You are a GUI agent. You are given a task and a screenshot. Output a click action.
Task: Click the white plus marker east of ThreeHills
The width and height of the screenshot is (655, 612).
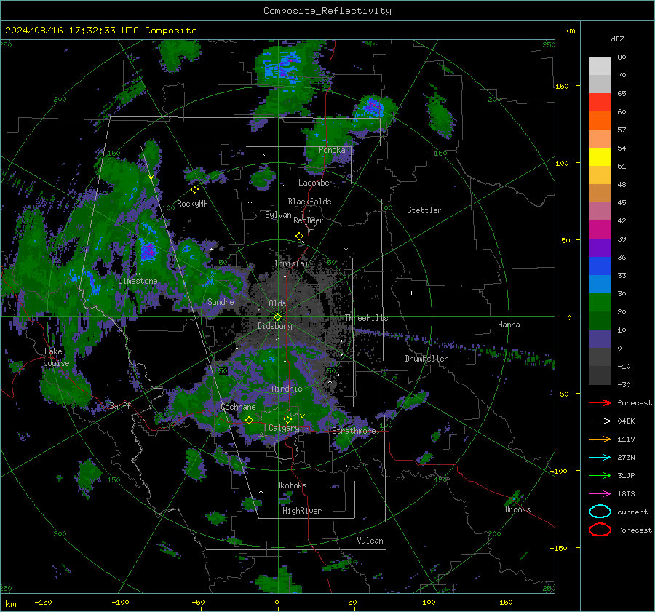411,293
